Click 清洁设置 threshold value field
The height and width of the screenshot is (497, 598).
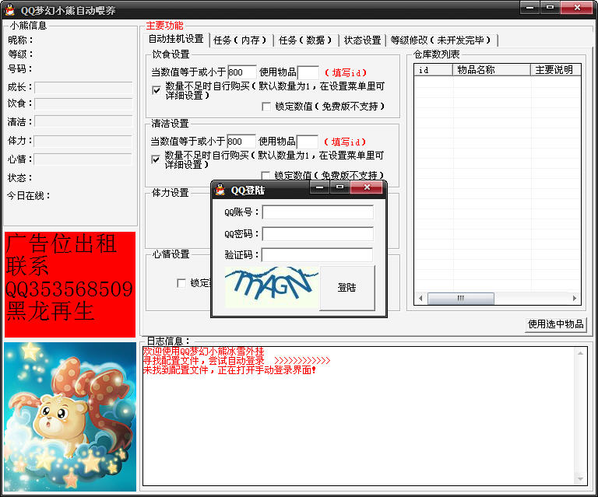point(241,142)
